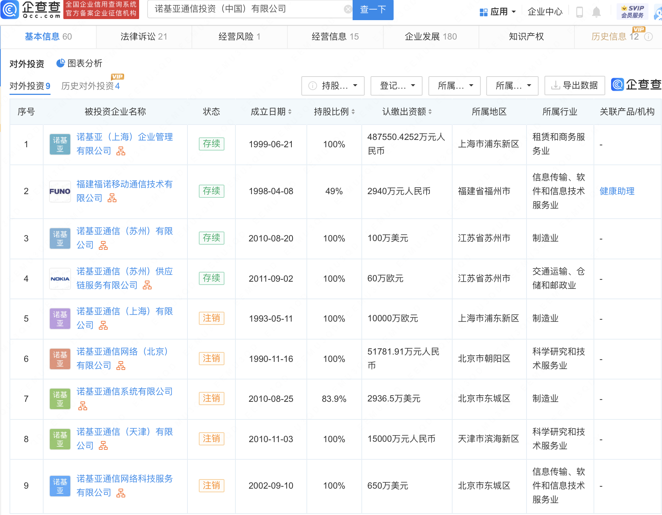Click info icon beside 历史信息 tab

[x=648, y=37]
